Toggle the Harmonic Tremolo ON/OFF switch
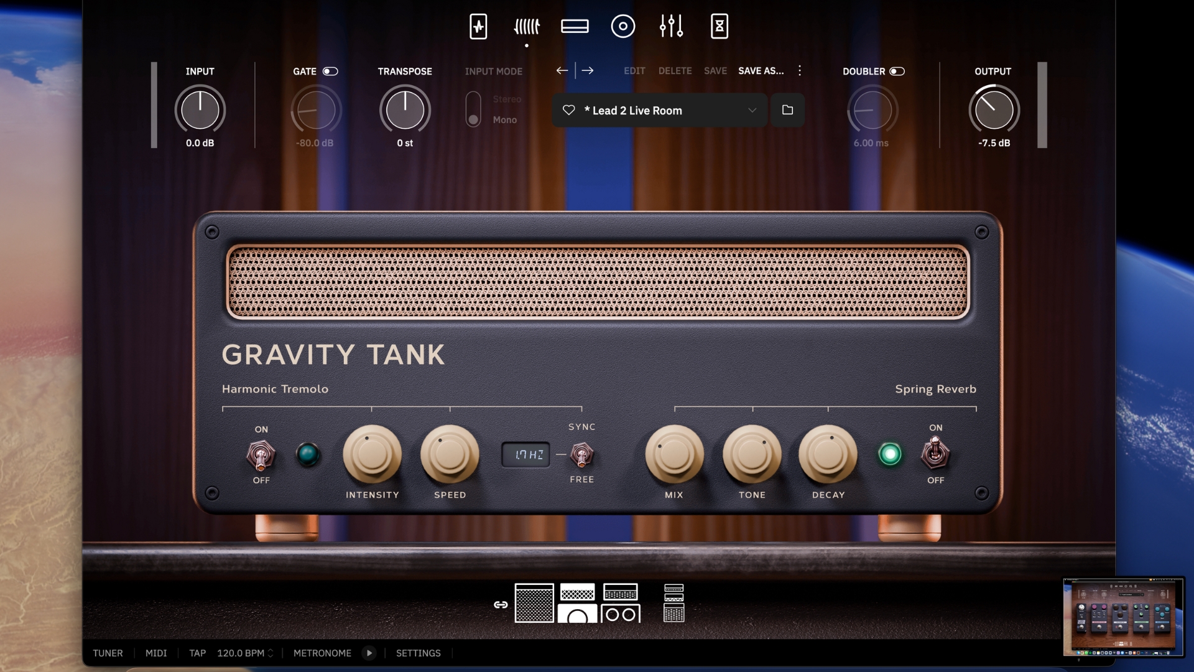 (261, 455)
